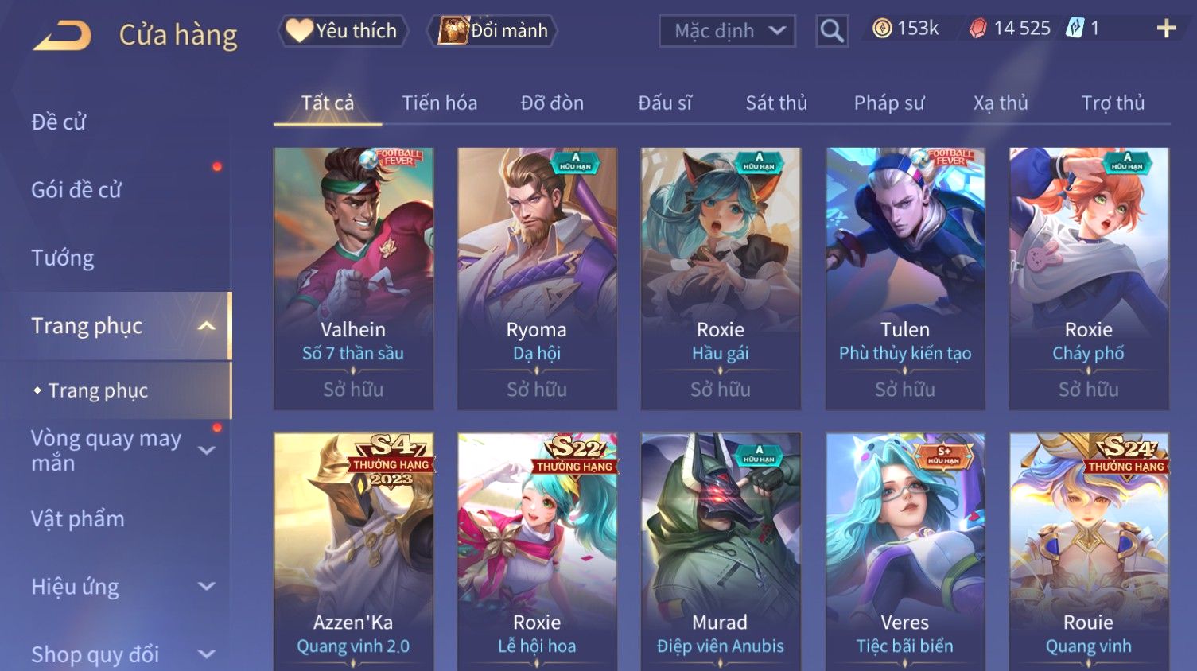Screen dimensions: 1197x671
Task: Go to Tướng in the sidebar
Action: point(63,258)
